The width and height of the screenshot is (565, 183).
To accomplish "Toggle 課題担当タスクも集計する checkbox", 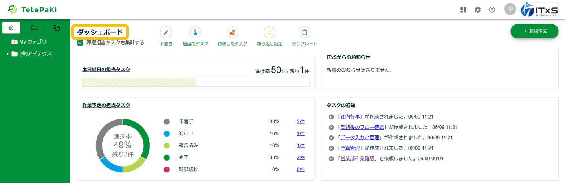I will 80,43.
